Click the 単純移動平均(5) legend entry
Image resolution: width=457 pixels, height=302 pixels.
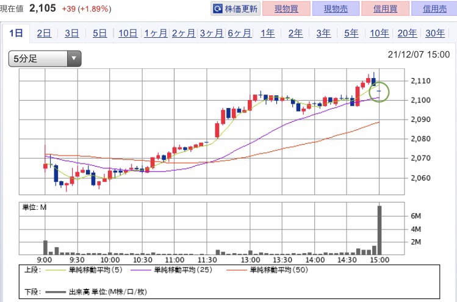coord(85,270)
